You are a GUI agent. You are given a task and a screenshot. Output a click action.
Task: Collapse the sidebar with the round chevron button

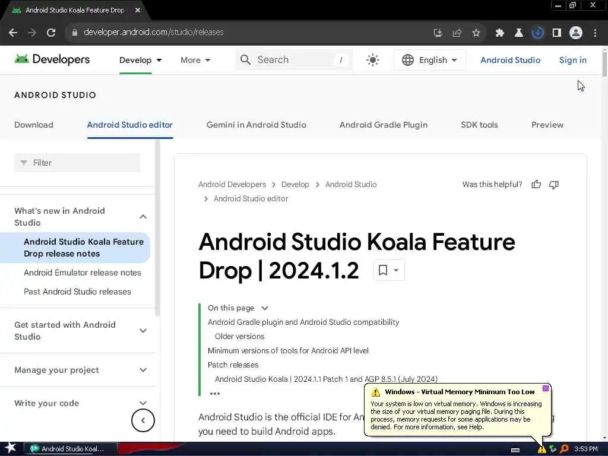(143, 420)
